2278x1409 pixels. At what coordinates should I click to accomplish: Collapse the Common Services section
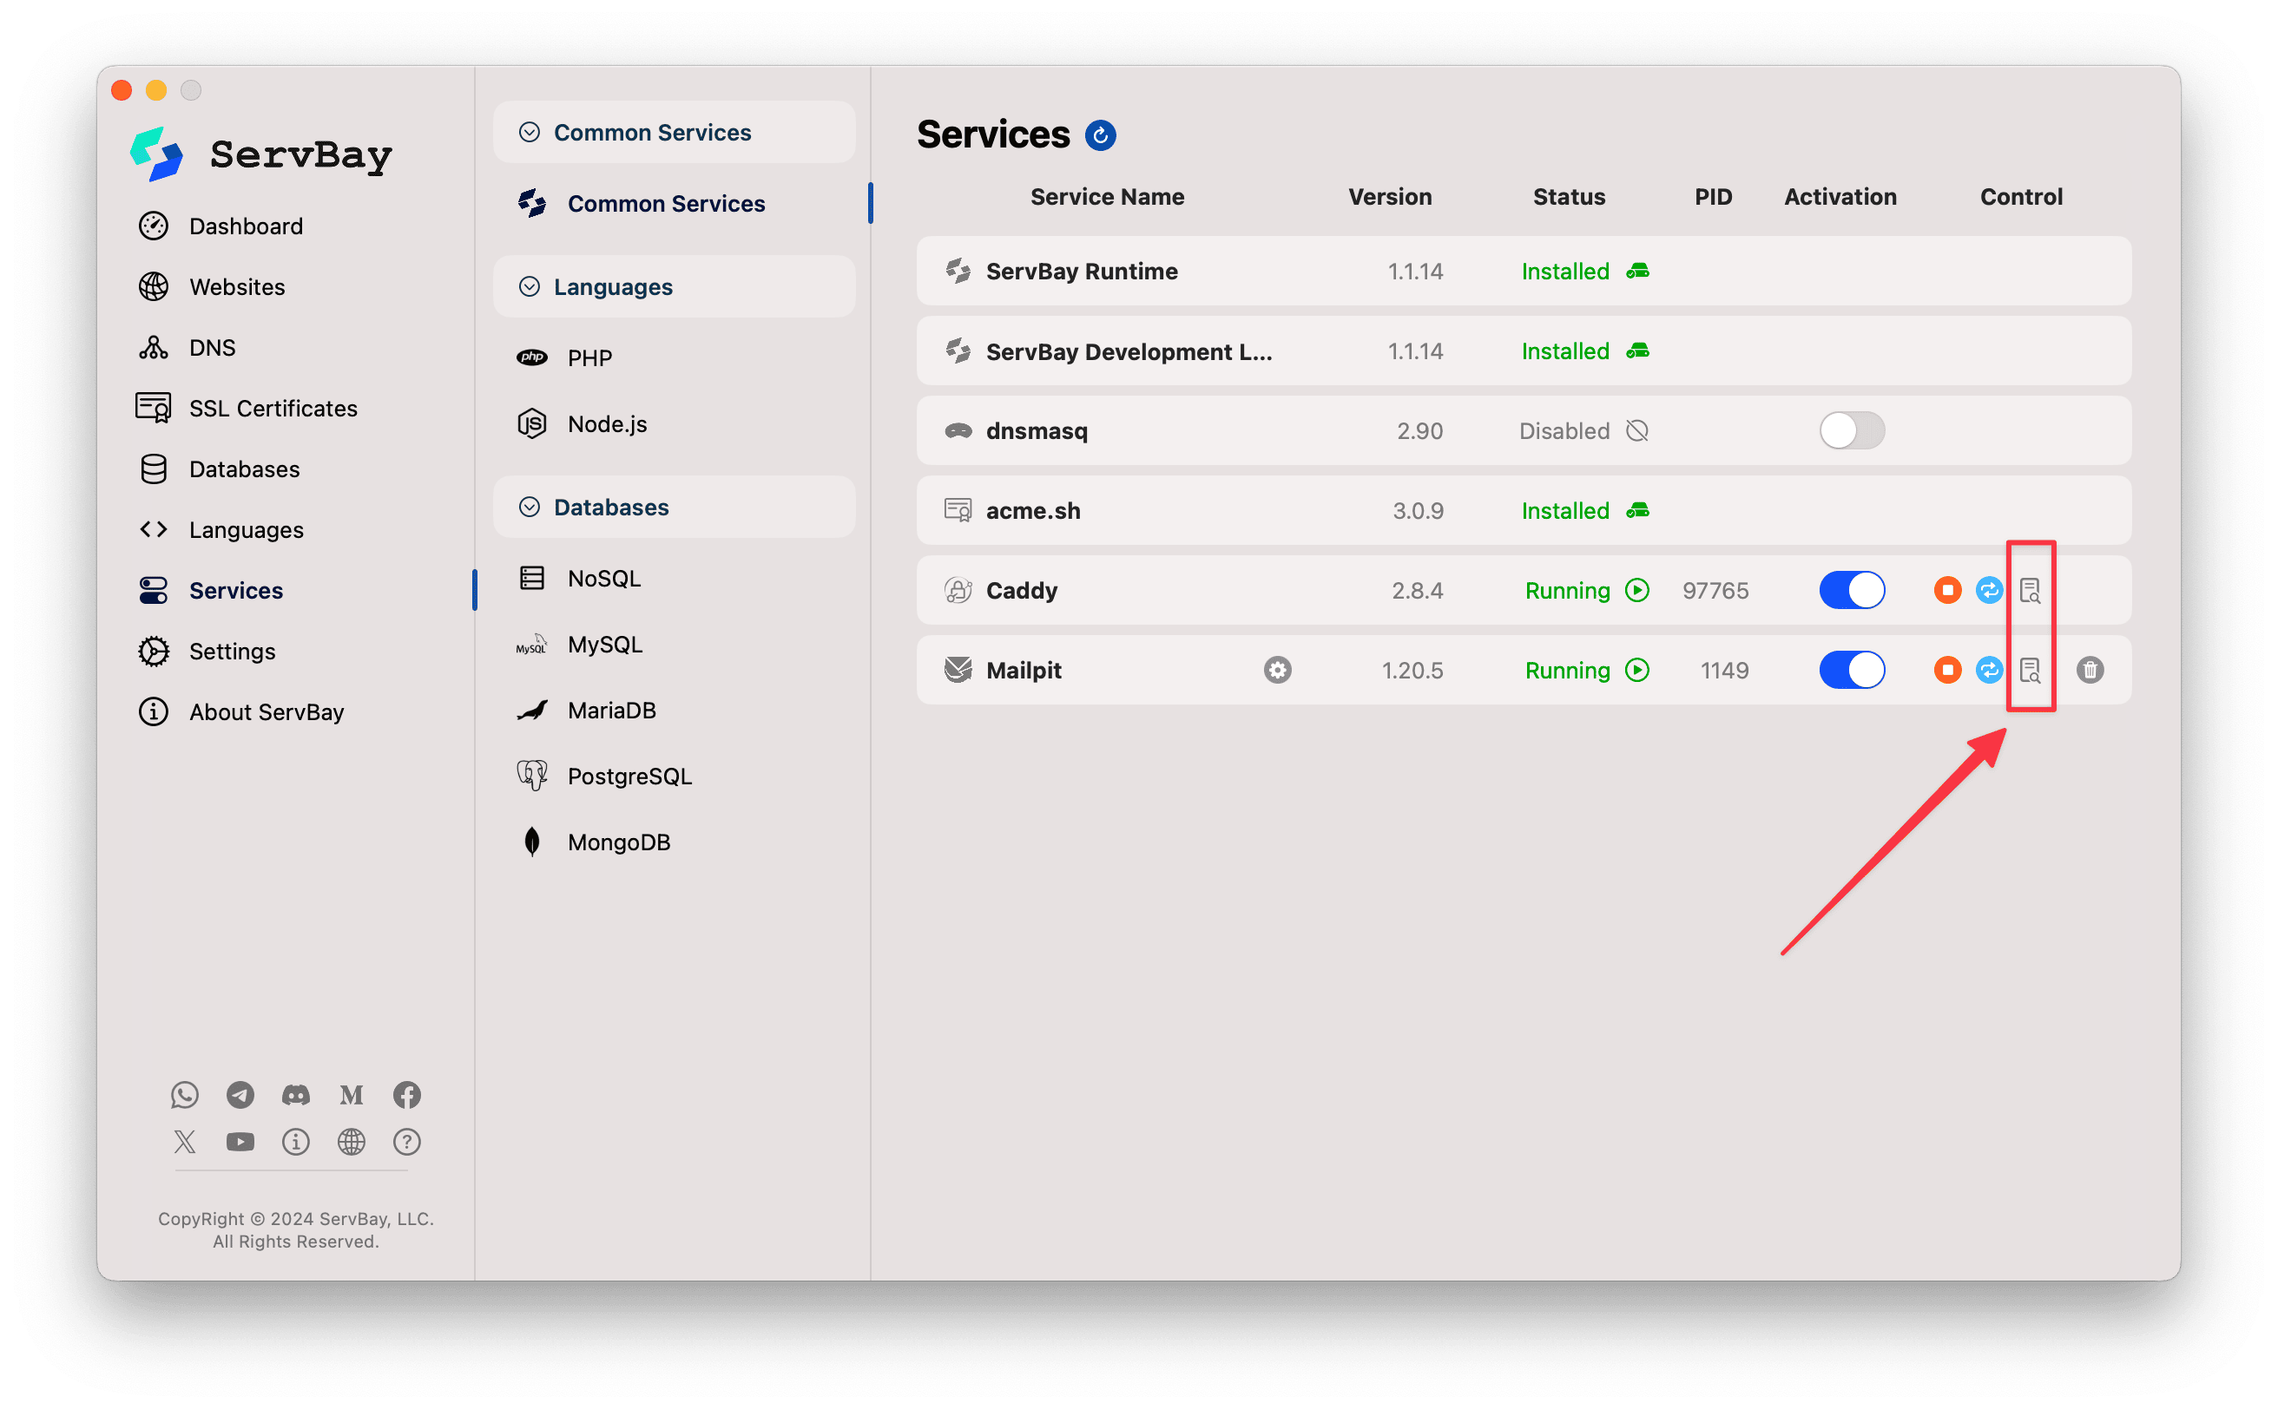click(529, 131)
